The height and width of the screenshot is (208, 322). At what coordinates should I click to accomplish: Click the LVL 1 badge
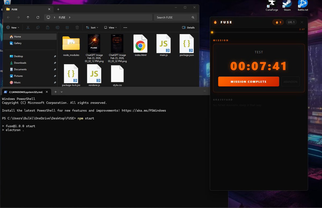tap(291, 22)
